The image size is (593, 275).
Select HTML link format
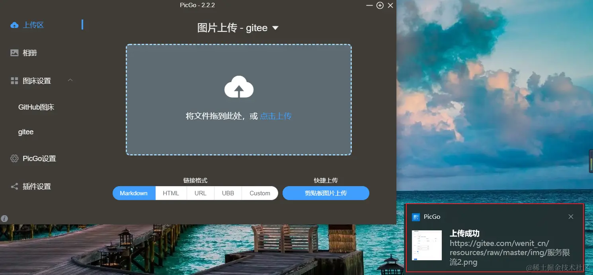[x=171, y=193]
